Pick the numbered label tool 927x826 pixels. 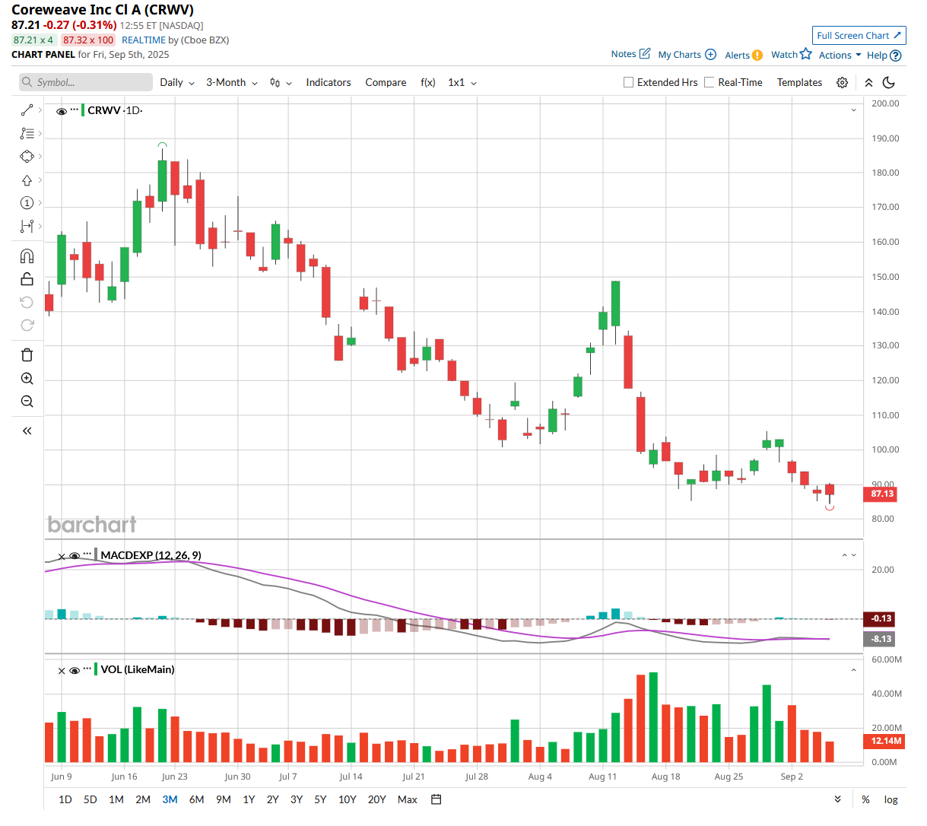click(27, 203)
